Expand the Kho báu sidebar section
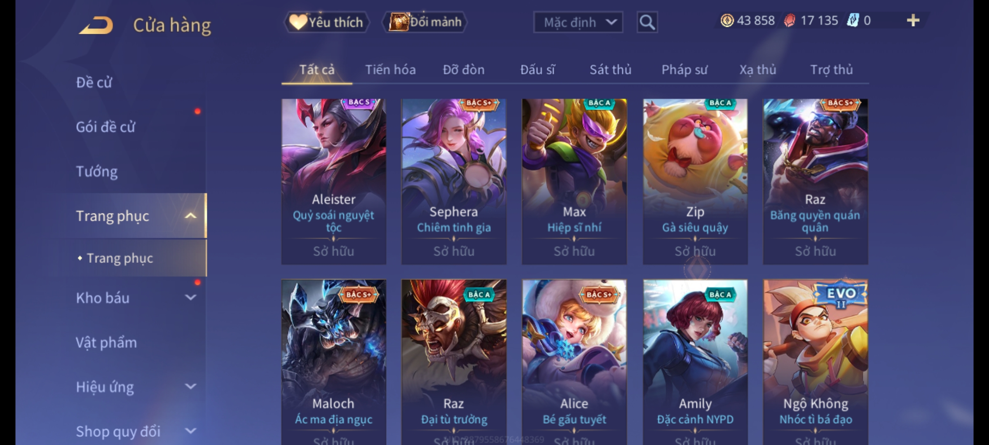This screenshot has width=989, height=445. (x=190, y=297)
